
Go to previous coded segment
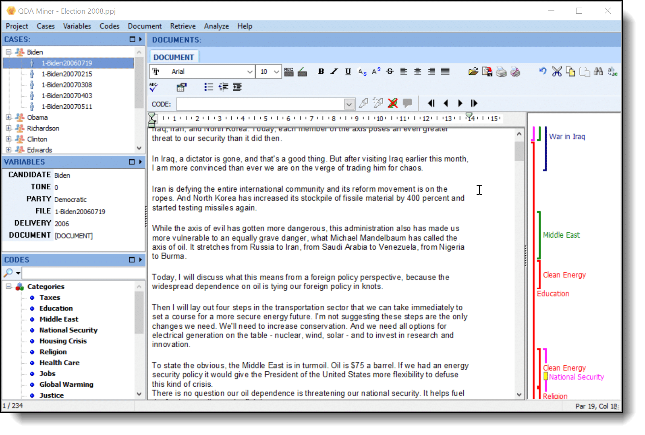(446, 104)
